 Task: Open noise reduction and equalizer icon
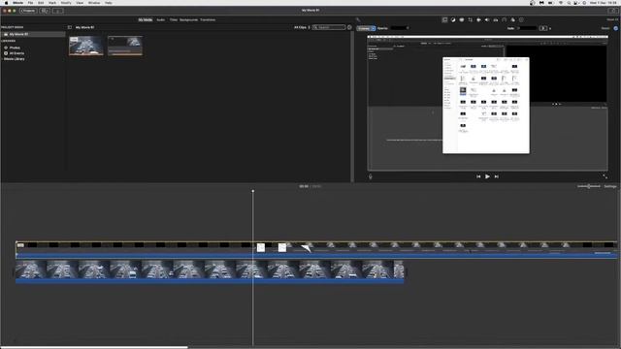496,19
